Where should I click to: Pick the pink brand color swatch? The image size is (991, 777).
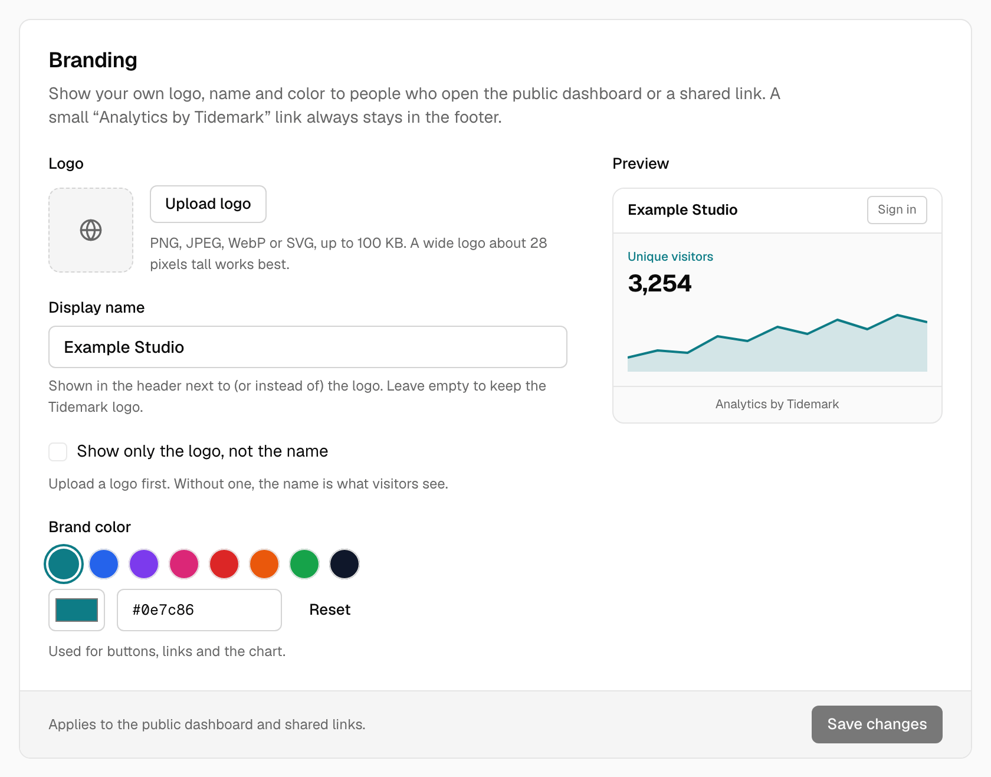184,564
